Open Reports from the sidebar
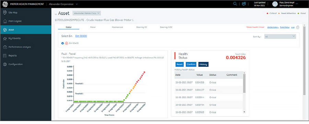The width and height of the screenshot is (309, 124). [x=26, y=55]
